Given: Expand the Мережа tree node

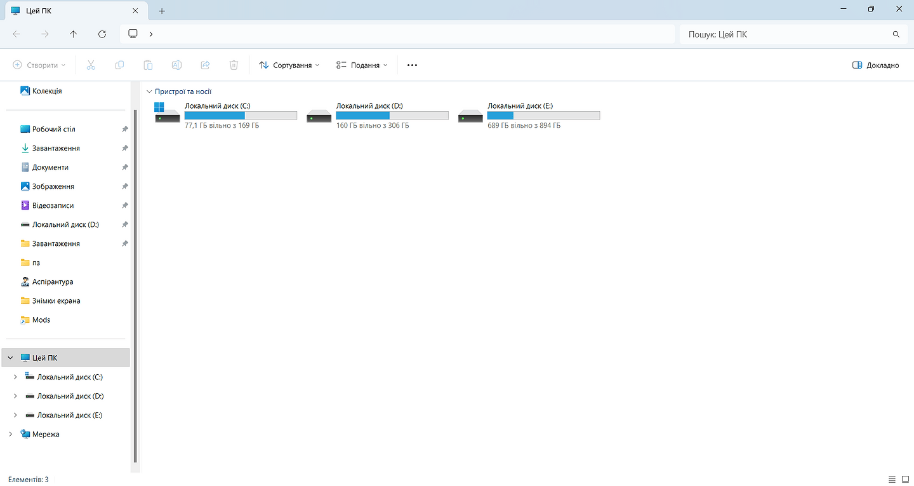Looking at the screenshot, I should (x=10, y=434).
